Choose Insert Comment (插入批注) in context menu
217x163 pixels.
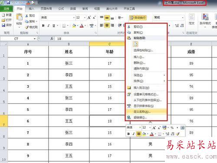pyautogui.click(x=146, y=87)
